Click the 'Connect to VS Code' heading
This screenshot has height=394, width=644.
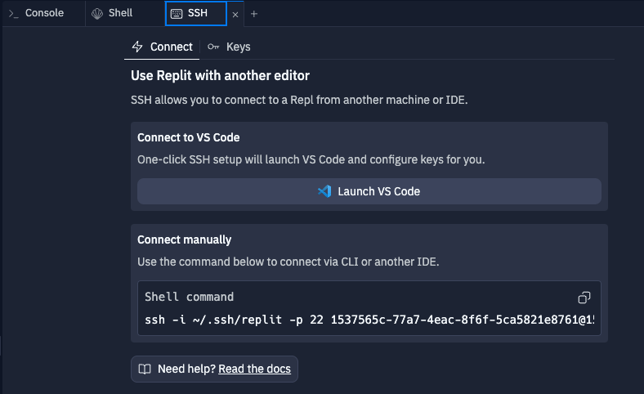pyautogui.click(x=189, y=137)
